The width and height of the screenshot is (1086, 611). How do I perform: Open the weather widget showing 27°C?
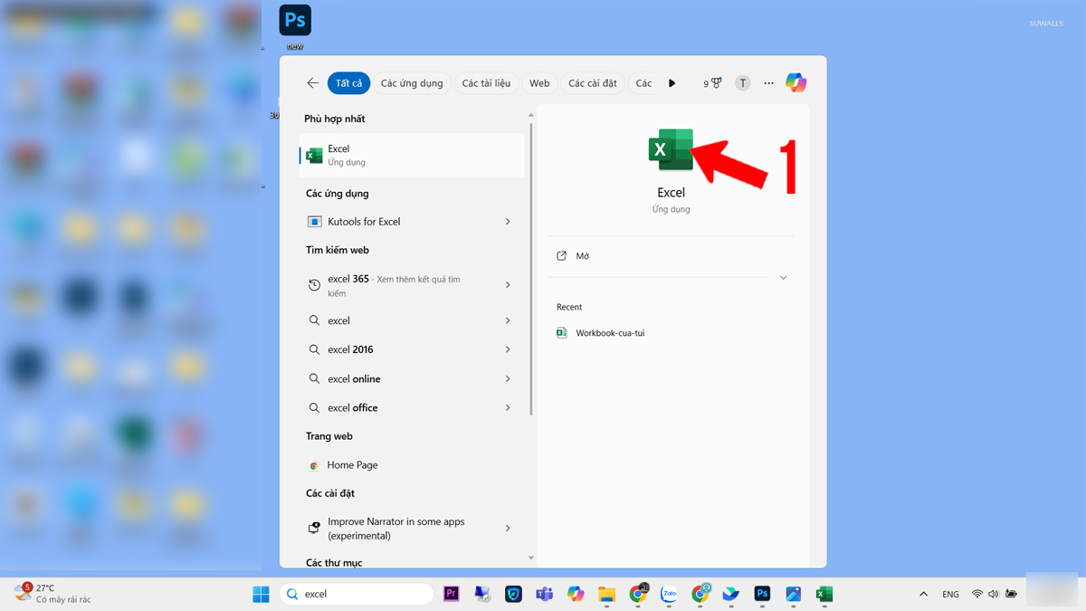52,593
